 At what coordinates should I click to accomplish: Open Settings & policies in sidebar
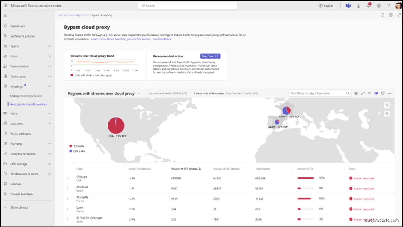point(22,36)
